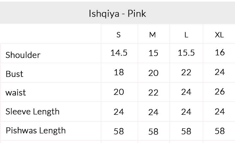235x143 pixels.
Task: Click the 14.5 shoulder value for S
Action: point(119,53)
